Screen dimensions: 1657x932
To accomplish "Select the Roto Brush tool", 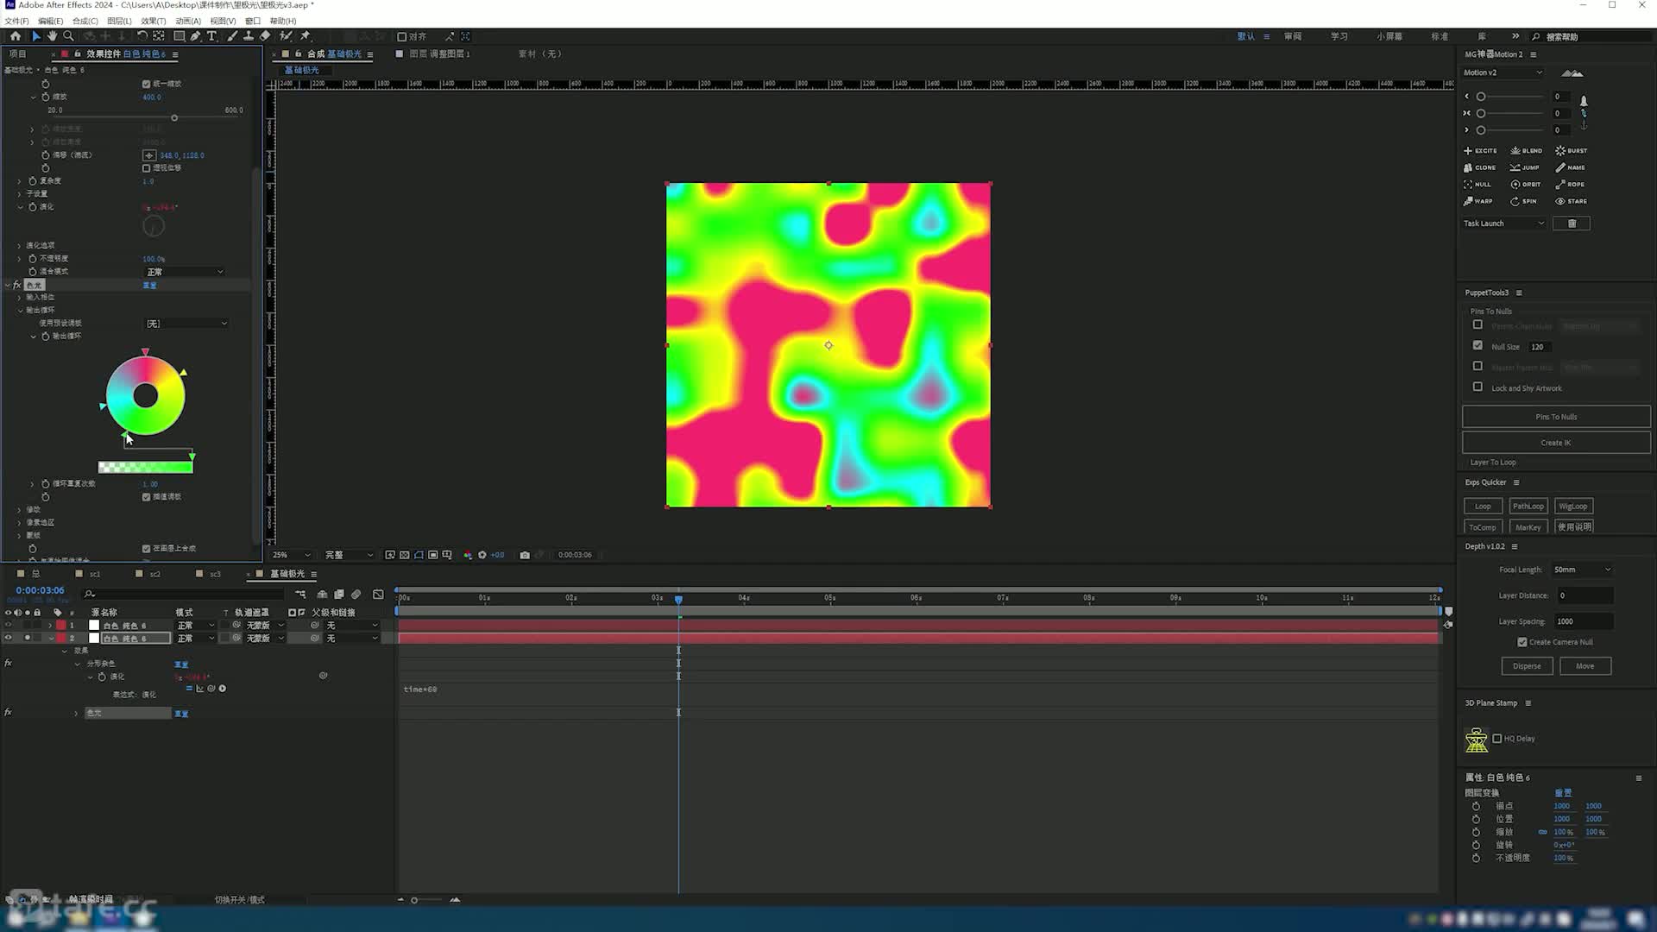I will (286, 36).
